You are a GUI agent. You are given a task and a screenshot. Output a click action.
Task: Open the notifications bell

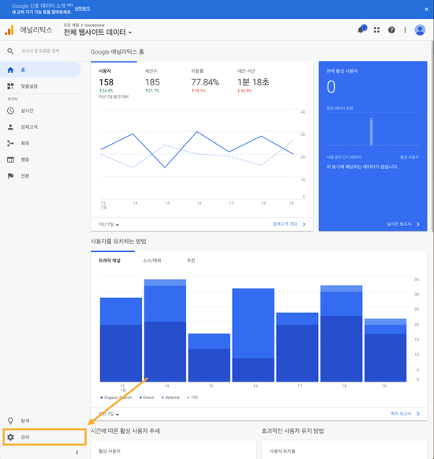(361, 30)
